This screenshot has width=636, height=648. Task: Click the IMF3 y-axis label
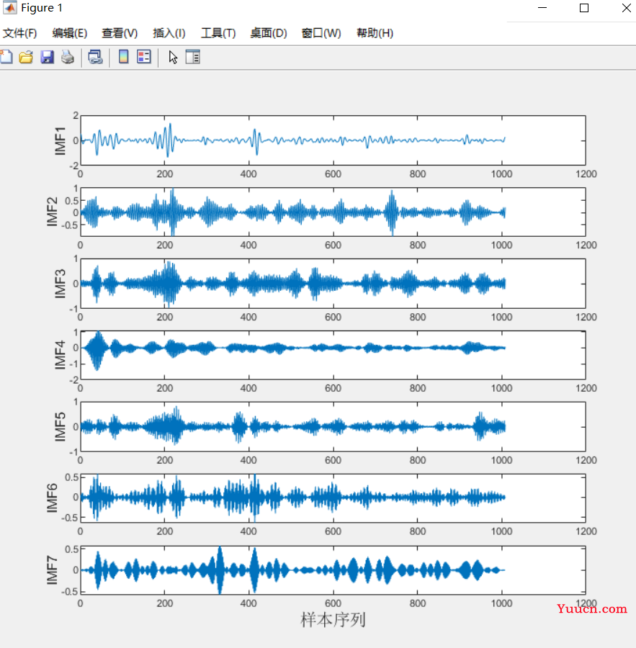coord(61,284)
